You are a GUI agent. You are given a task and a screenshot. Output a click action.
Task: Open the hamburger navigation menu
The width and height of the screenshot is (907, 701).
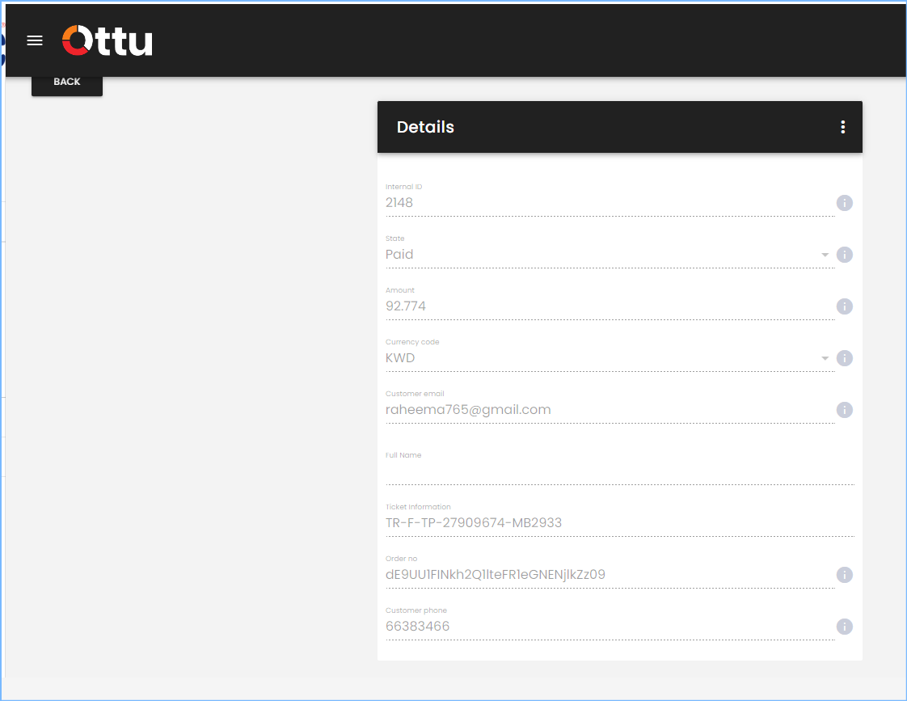[35, 40]
